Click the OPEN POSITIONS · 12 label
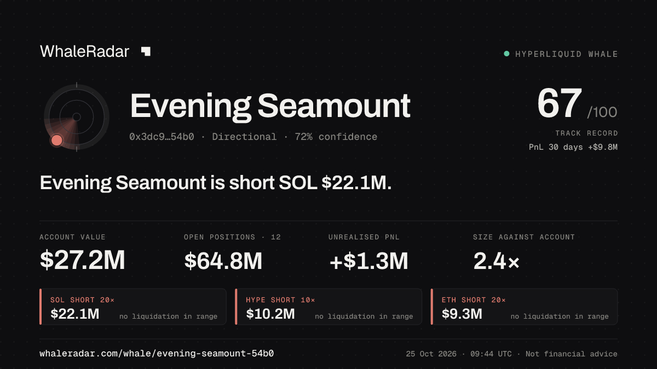657x369 pixels. tap(232, 237)
